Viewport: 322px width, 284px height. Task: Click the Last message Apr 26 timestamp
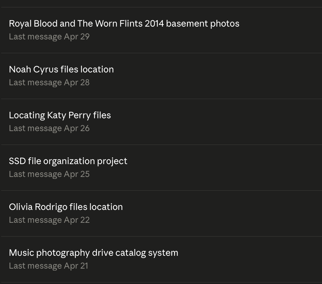[49, 129]
